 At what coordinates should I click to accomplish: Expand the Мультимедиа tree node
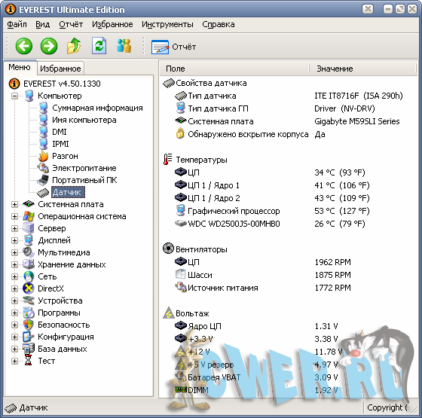point(14,252)
